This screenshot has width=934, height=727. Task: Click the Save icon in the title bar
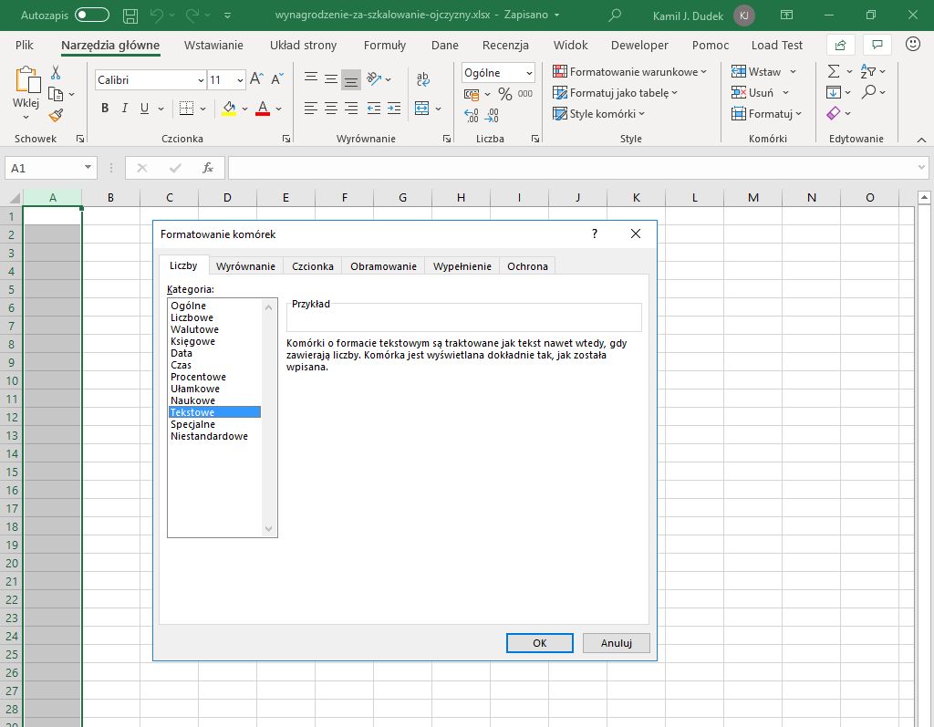(130, 16)
